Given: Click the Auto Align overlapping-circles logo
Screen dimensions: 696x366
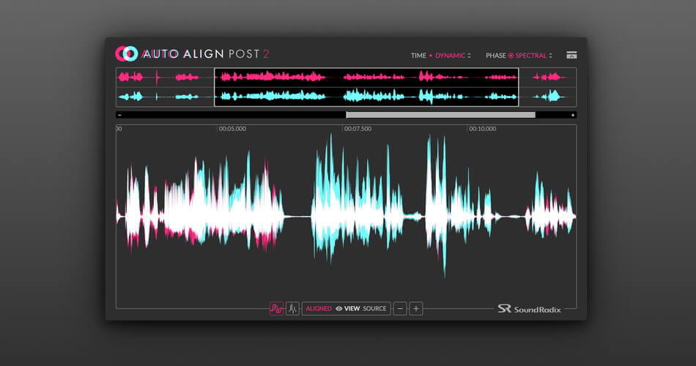Looking at the screenshot, I should point(127,53).
